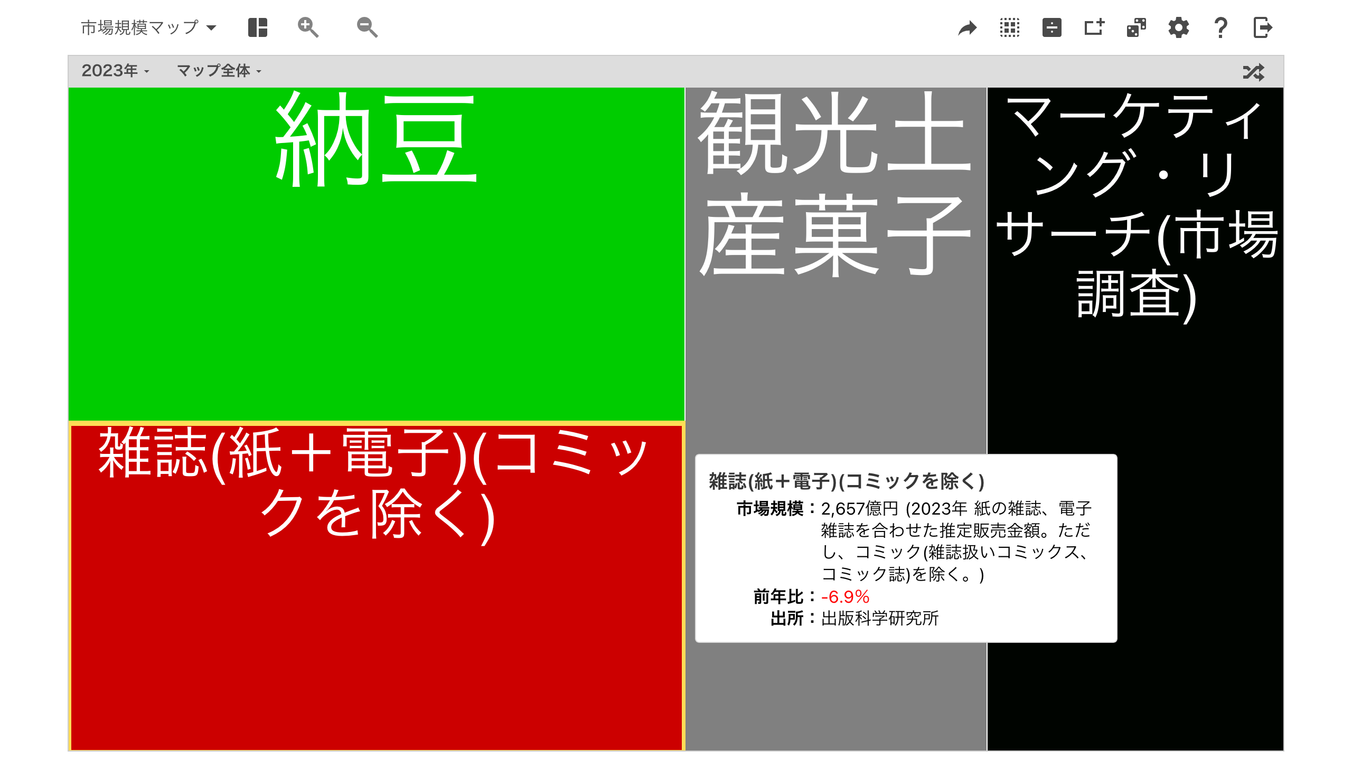Click the dotted grid icon
Image resolution: width=1352 pixels, height=760 pixels.
click(1010, 27)
